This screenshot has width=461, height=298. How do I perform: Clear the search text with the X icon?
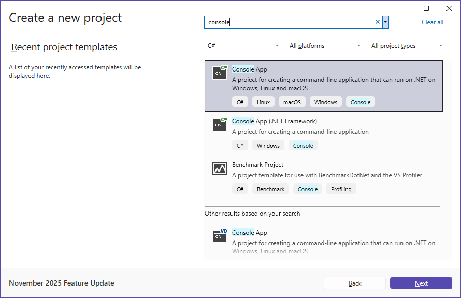(x=378, y=22)
